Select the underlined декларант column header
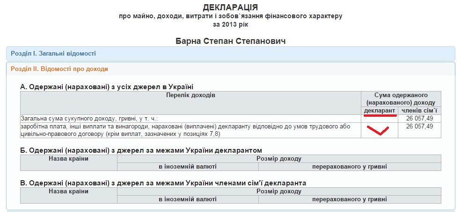 point(380,111)
